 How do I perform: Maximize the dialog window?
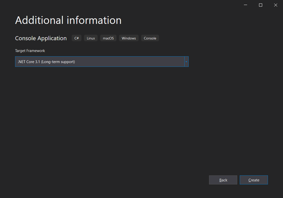click(261, 5)
